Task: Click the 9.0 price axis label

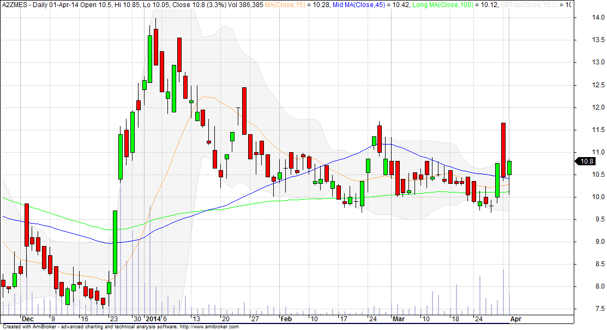Action: (x=601, y=242)
